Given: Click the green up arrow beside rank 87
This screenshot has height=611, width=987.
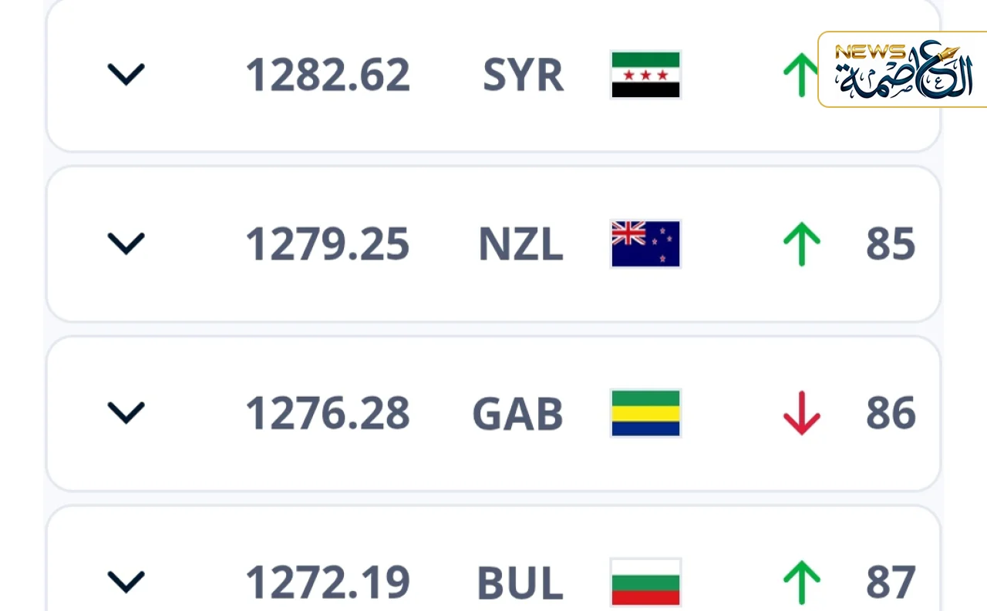Looking at the screenshot, I should click(801, 582).
